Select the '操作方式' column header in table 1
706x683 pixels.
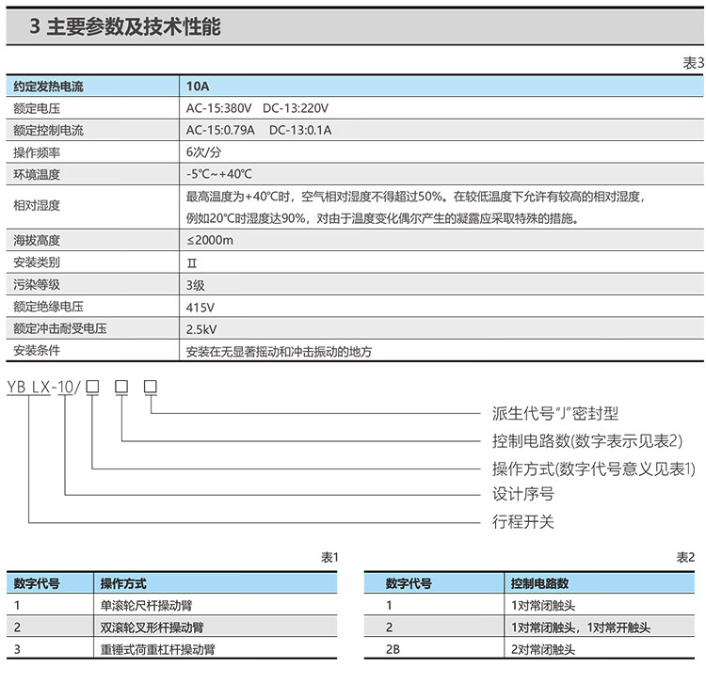123,584
